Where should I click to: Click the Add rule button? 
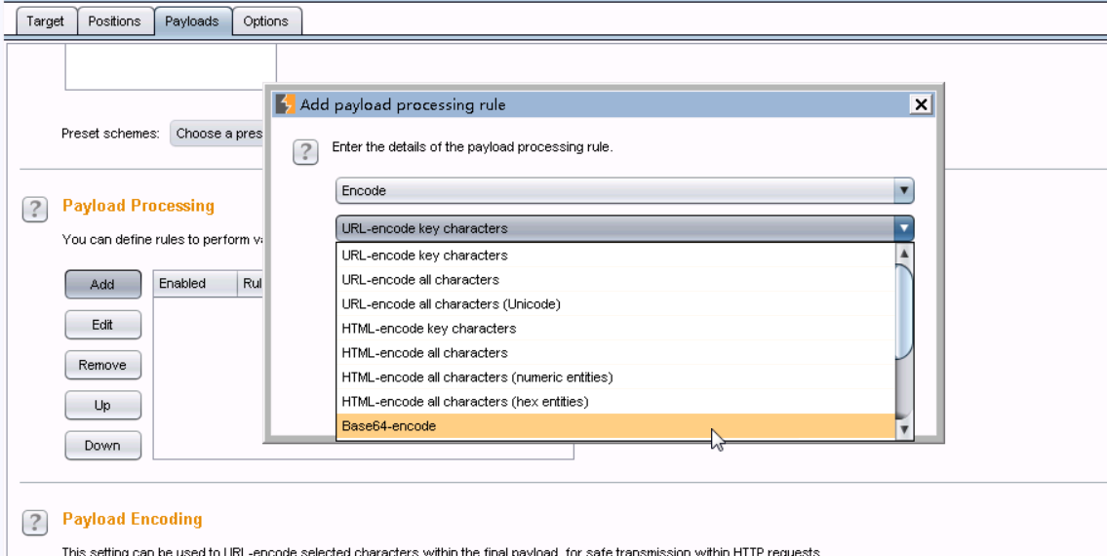pos(102,285)
